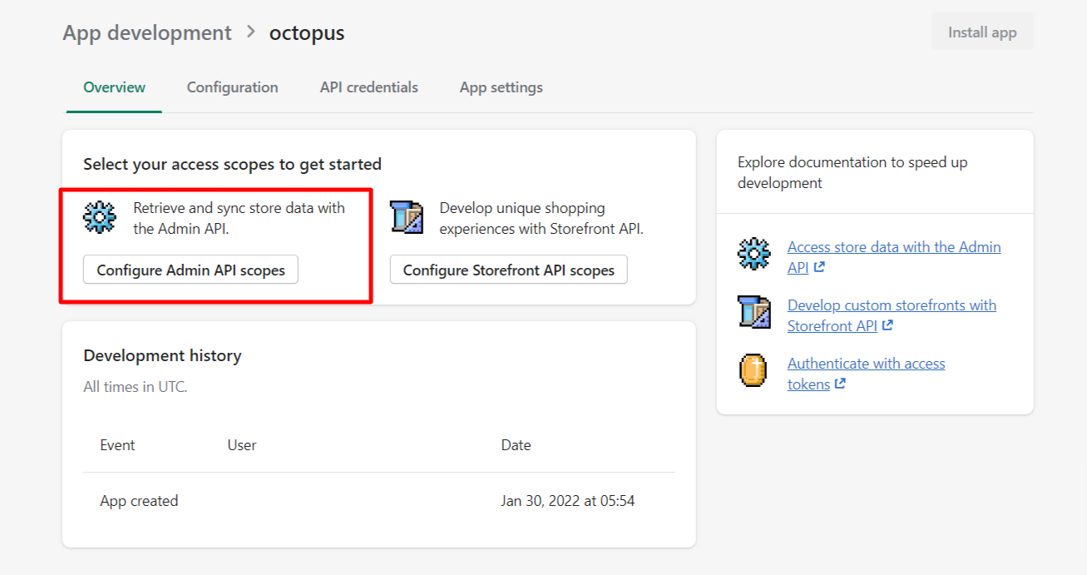Viewport: 1087px width, 575px height.
Task: Open Authenticate with access tokens link
Action: (866, 374)
